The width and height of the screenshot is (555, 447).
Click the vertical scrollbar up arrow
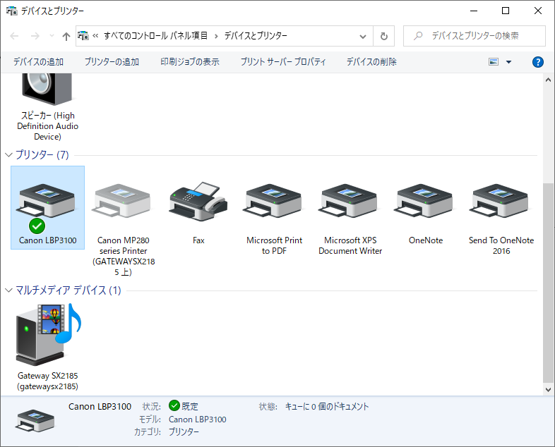point(548,80)
